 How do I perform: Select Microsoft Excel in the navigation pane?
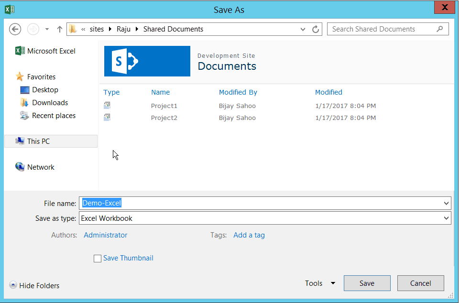pyautogui.click(x=49, y=51)
